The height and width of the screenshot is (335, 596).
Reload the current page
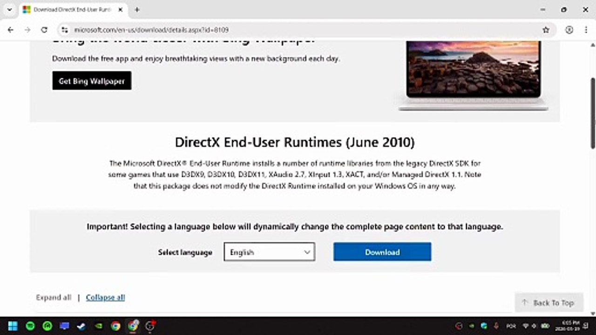(x=44, y=30)
